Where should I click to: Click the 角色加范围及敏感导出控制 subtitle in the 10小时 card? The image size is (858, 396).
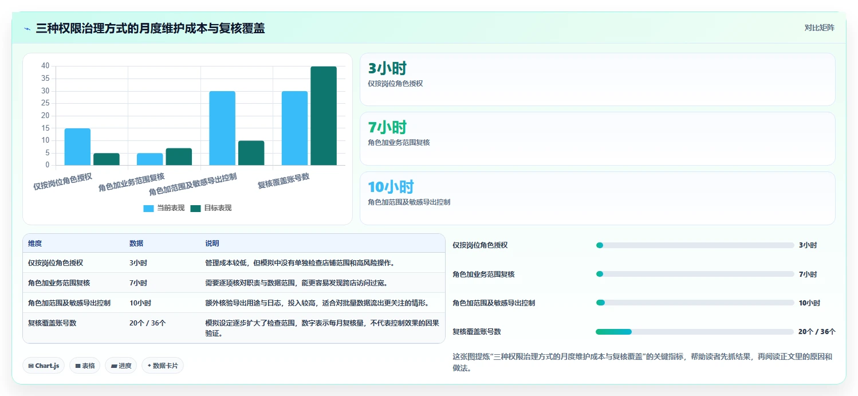(x=409, y=202)
